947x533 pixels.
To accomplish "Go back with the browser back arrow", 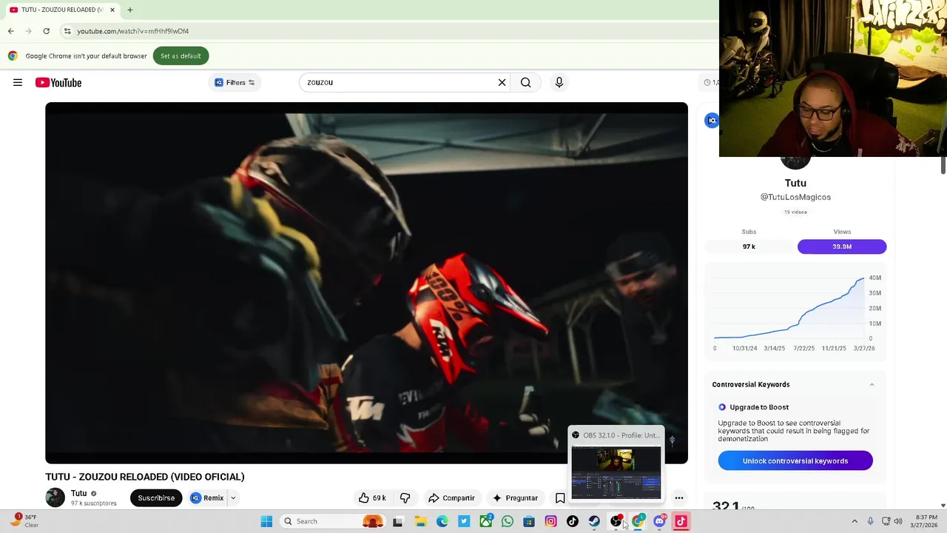I will [10, 31].
